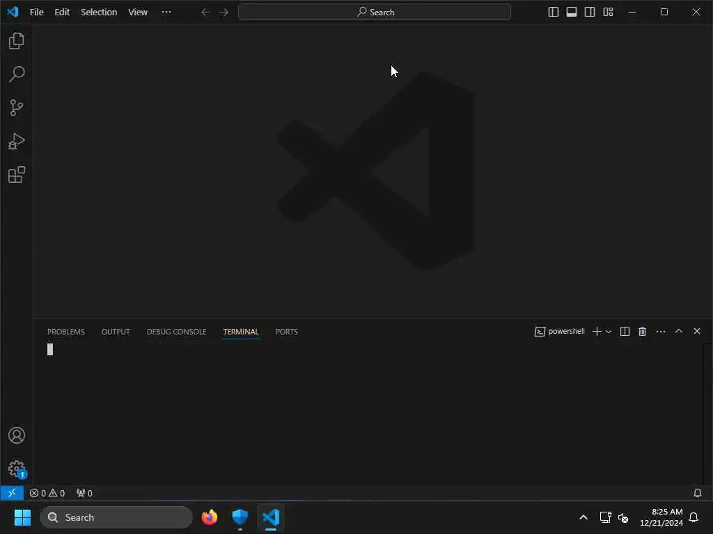The width and height of the screenshot is (713, 534).
Task: Show hidden system tray icons
Action: [583, 517]
